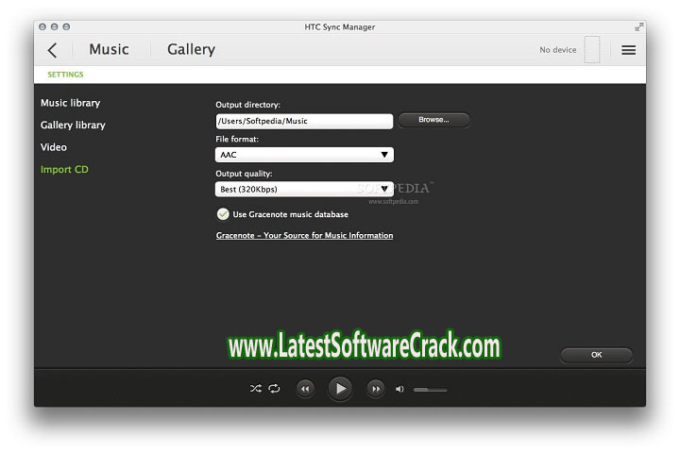Toggle Use Gracenote music database checkbox
The image size is (680, 453).
[223, 214]
